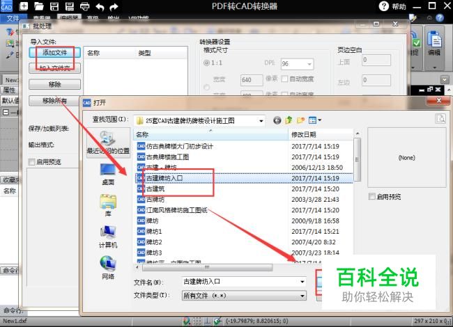Click the preview magnifier icon in Open dialog
453x327 pixels.
pos(440,118)
